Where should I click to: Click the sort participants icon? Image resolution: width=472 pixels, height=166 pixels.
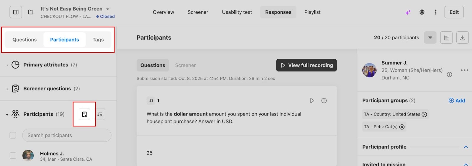pos(100,114)
